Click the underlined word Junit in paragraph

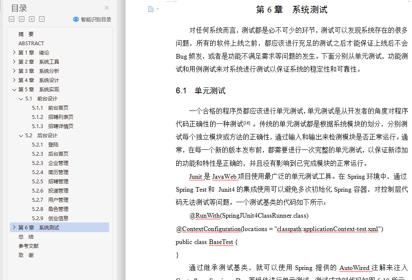click(x=196, y=177)
